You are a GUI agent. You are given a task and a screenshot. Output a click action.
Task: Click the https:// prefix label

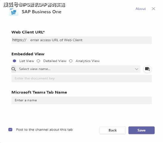tap(19, 40)
